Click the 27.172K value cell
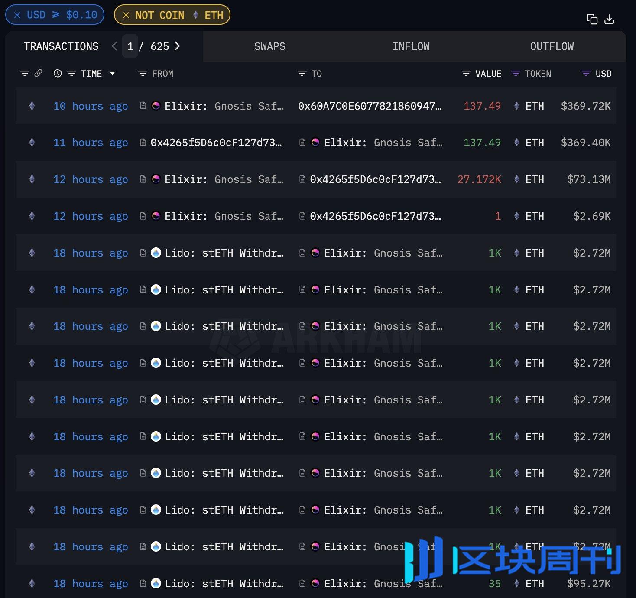Viewport: 636px width, 598px height. (479, 179)
